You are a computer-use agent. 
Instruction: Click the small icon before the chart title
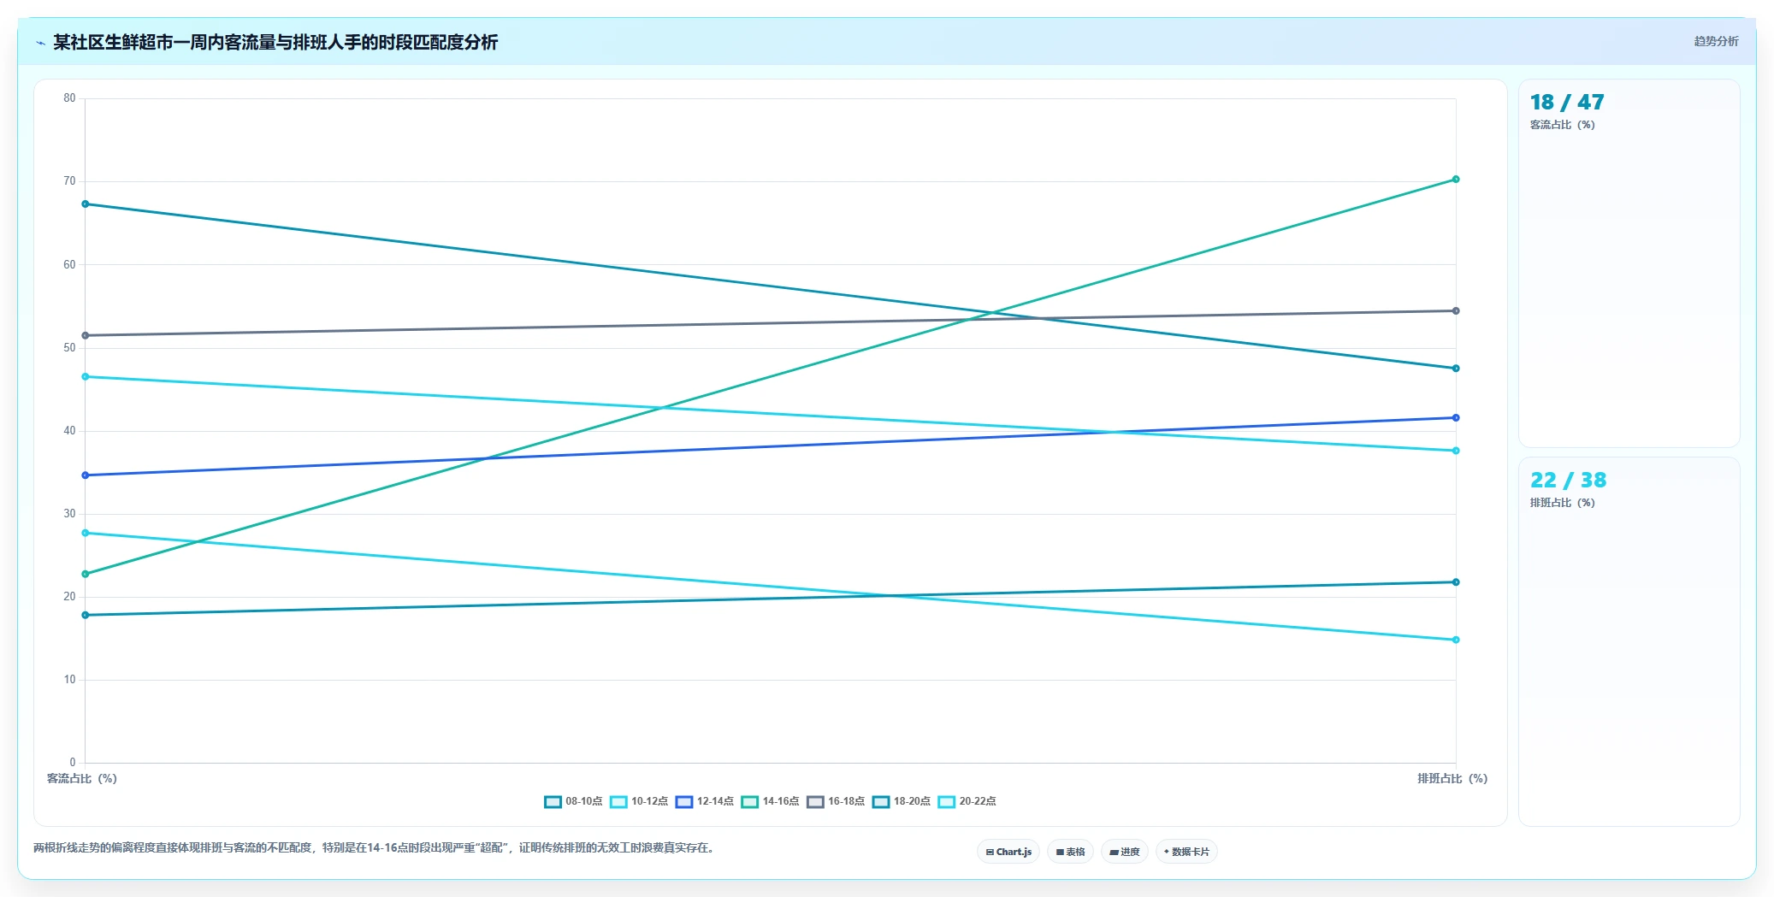(40, 43)
